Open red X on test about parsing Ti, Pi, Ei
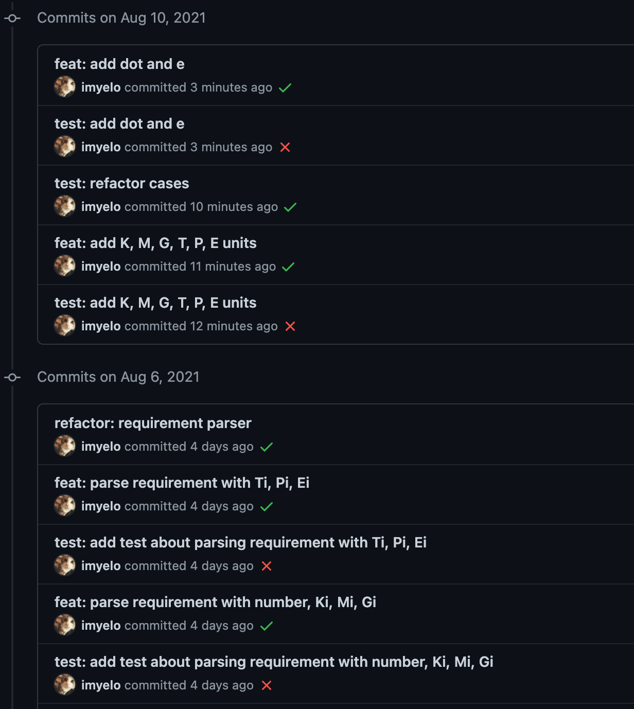The height and width of the screenshot is (709, 634). pos(267,566)
